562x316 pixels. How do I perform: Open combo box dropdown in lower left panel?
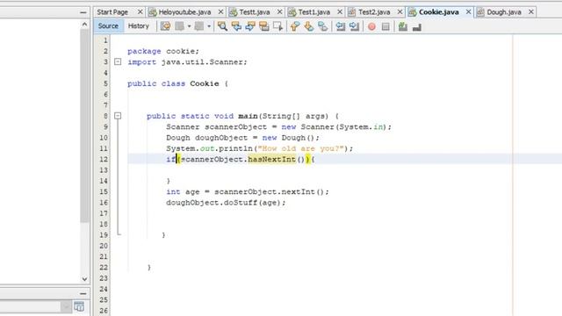(66, 306)
